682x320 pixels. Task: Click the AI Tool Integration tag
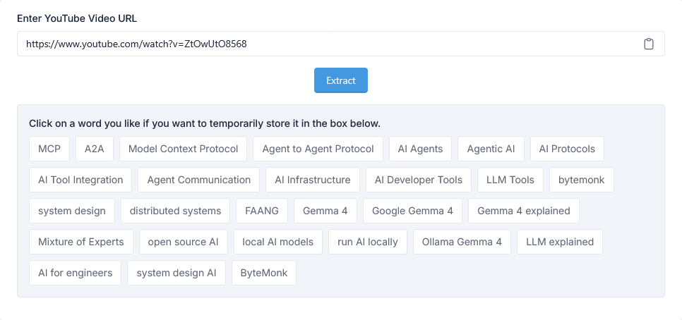pyautogui.click(x=80, y=180)
